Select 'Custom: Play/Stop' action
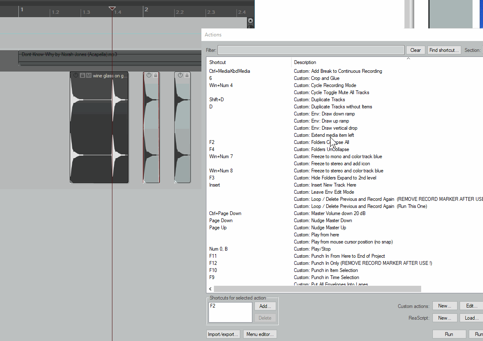The height and width of the screenshot is (341, 483). (x=312, y=249)
